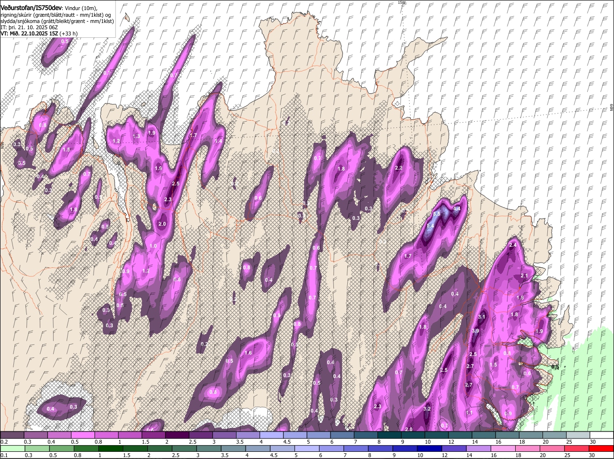Click the 3.1 precipitation value label
The width and height of the screenshot is (614, 459).
tap(482, 317)
